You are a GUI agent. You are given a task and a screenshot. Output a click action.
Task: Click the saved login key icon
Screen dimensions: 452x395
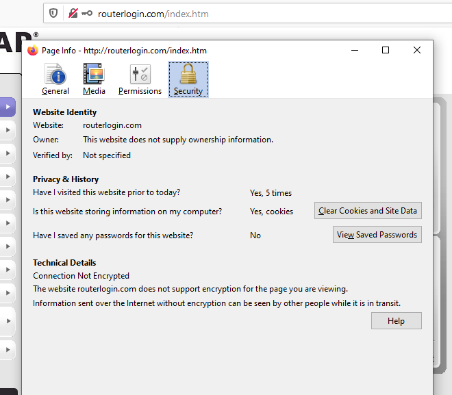(x=87, y=13)
